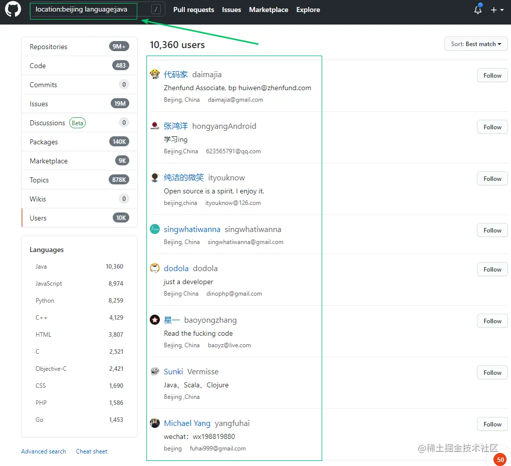Follow user Vermisse

[492, 373]
